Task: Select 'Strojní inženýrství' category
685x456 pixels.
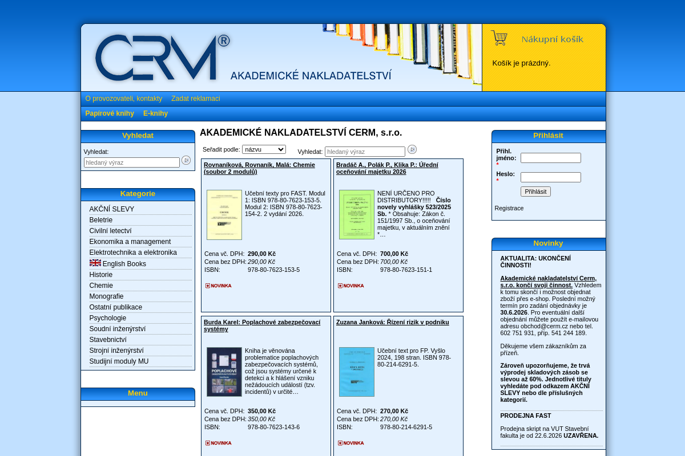Action: (116, 351)
